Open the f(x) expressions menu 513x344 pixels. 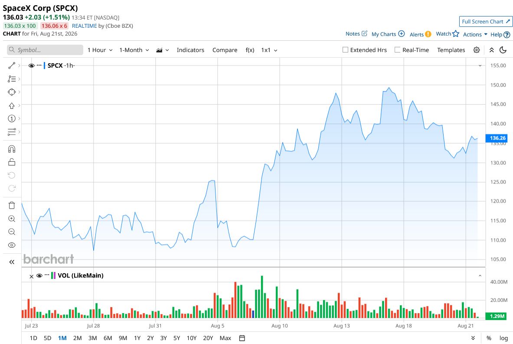(250, 50)
